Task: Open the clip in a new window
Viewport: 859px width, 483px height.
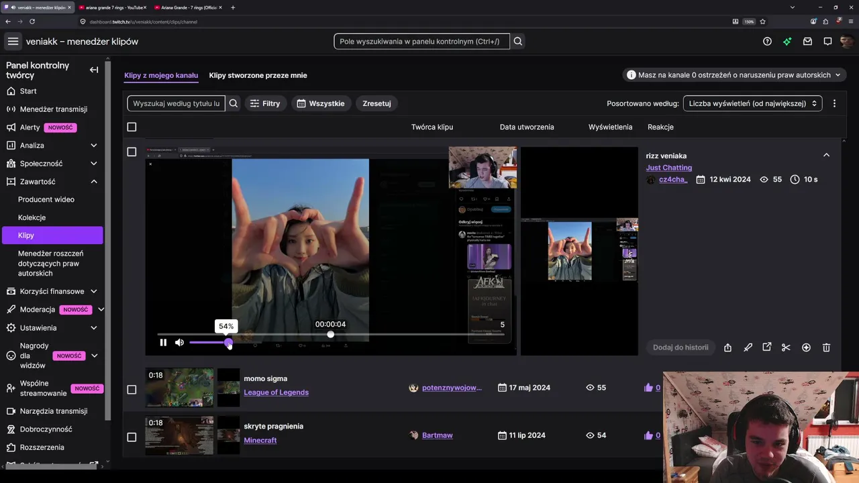Action: point(767,347)
